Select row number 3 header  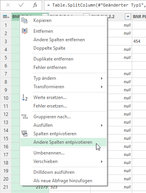[6, 41]
